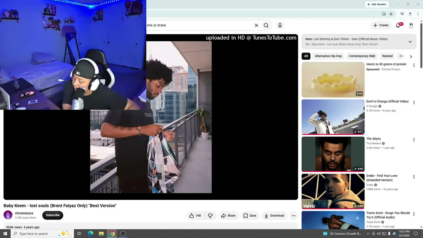The height and width of the screenshot is (238, 423).
Task: Open the protein ad thumbnail
Action: tap(333, 80)
